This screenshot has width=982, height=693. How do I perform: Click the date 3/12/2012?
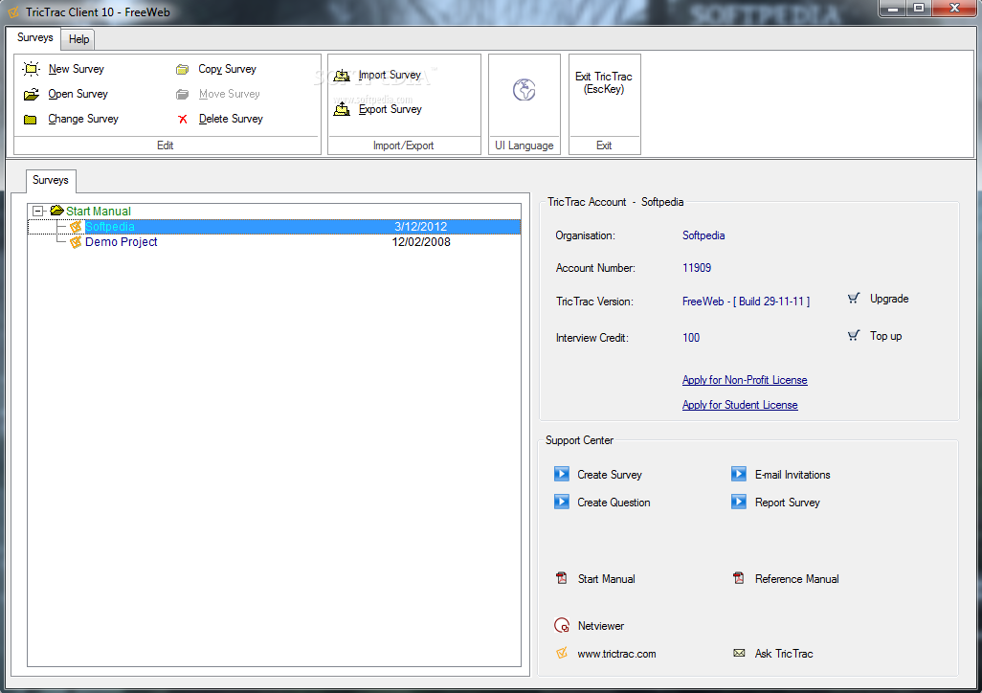(421, 227)
